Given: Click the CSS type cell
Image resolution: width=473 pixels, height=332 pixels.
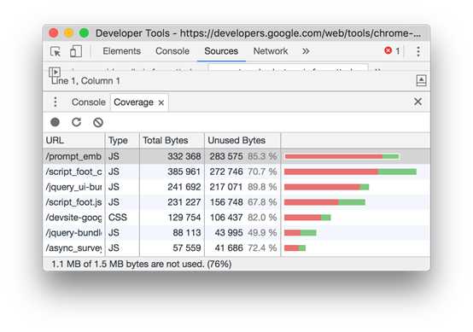Looking at the screenshot, I should coord(122,217).
